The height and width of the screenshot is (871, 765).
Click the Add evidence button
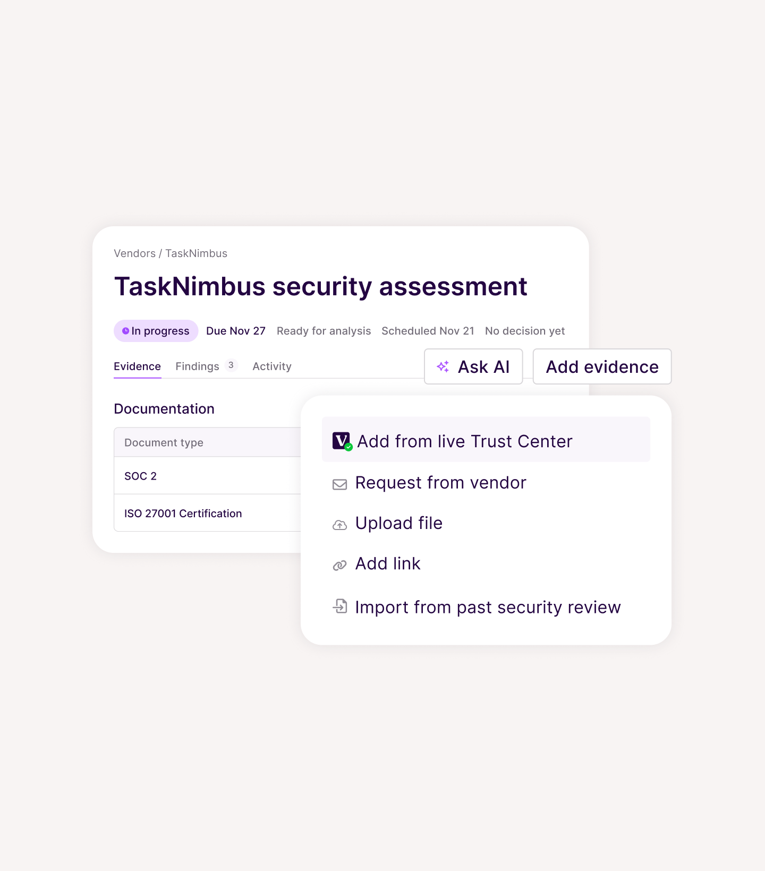pos(602,366)
